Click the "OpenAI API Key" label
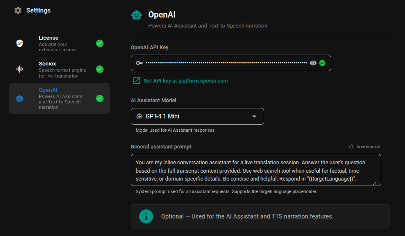The height and width of the screenshot is (236, 405). 149,48
